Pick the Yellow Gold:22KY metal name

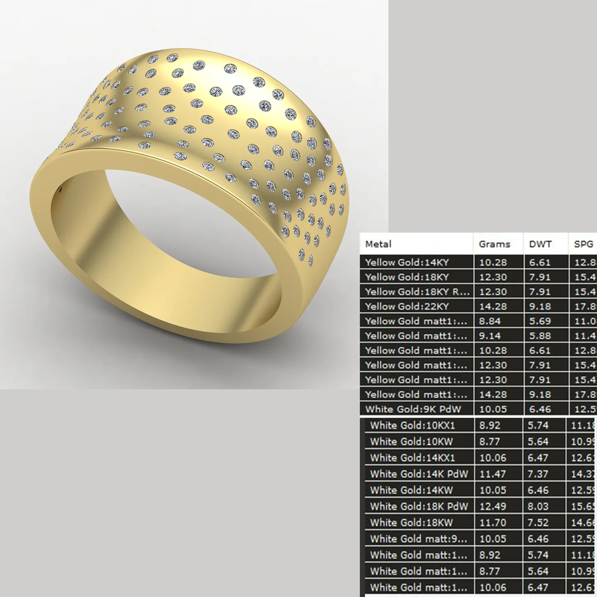(x=407, y=306)
